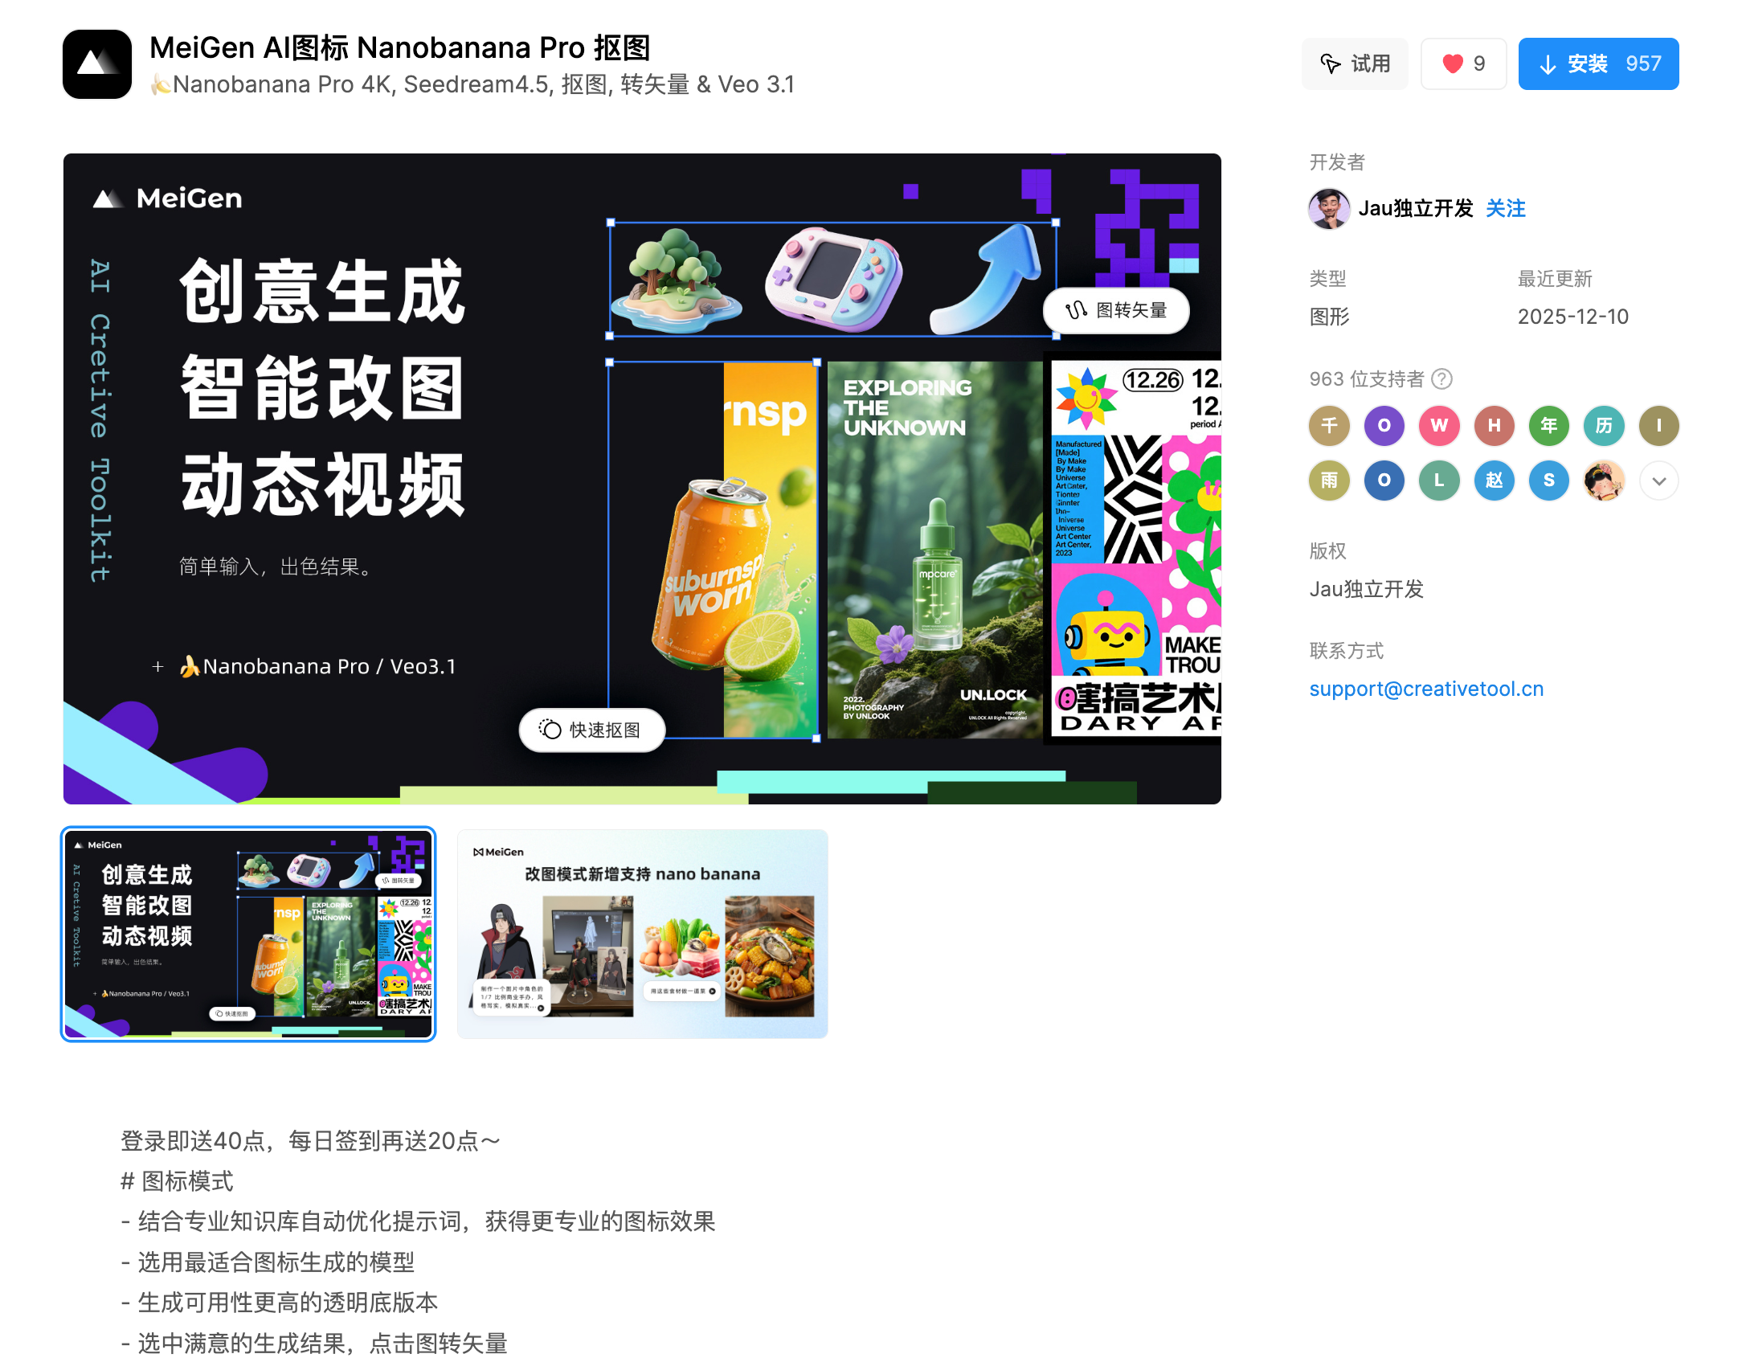The height and width of the screenshot is (1358, 1742).
Task: Click the cartoon photo supporter avatar
Action: tap(1603, 481)
